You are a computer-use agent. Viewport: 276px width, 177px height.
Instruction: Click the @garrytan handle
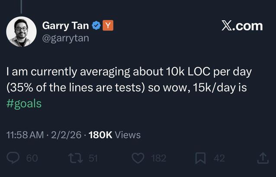point(66,38)
